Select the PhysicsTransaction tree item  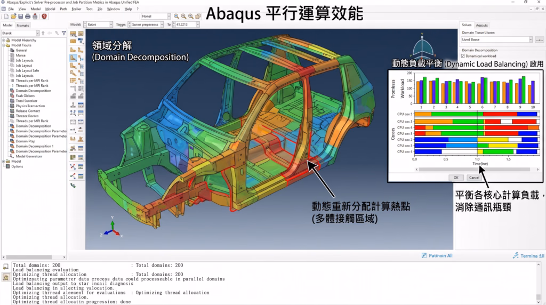pyautogui.click(x=30, y=106)
